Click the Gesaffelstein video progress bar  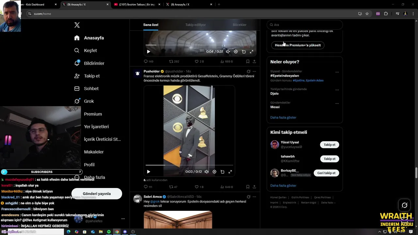(x=189, y=165)
